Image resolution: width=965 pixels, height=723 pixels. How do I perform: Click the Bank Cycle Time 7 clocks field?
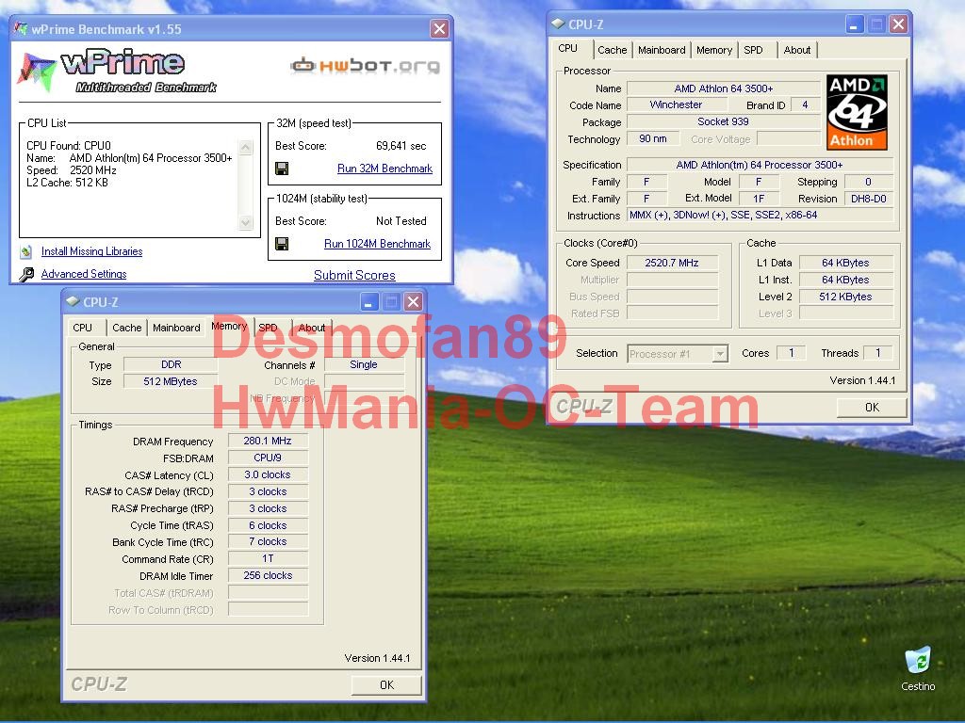[268, 541]
